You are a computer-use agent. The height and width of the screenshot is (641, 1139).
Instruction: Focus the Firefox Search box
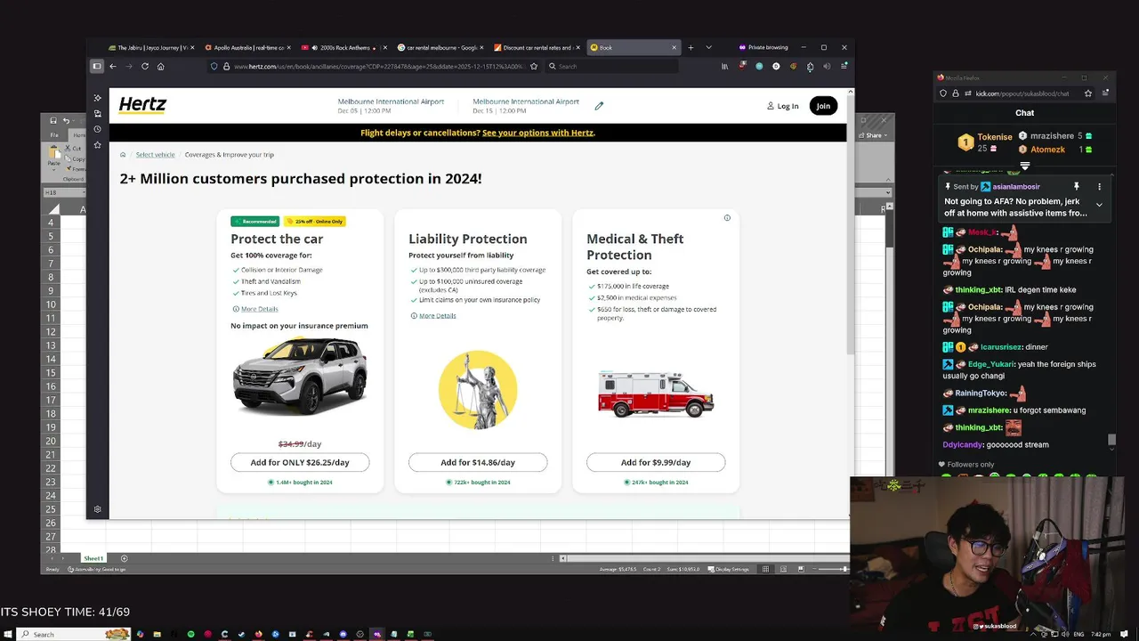point(611,66)
